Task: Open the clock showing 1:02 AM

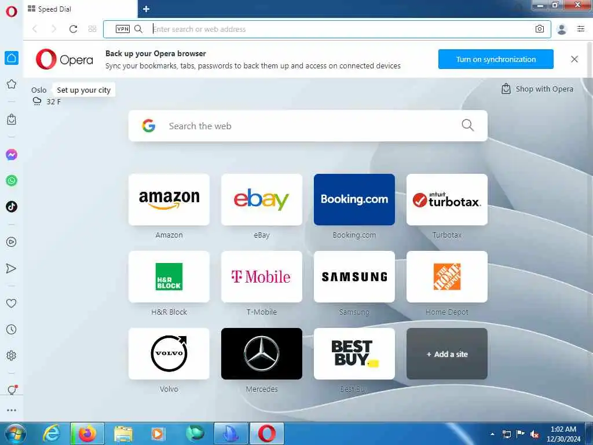Action: point(563,434)
